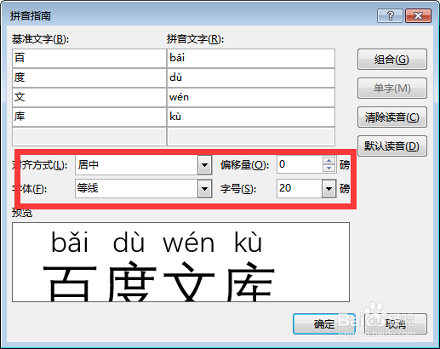
Task: Click the 字号 field showing 20
Action: 300,189
